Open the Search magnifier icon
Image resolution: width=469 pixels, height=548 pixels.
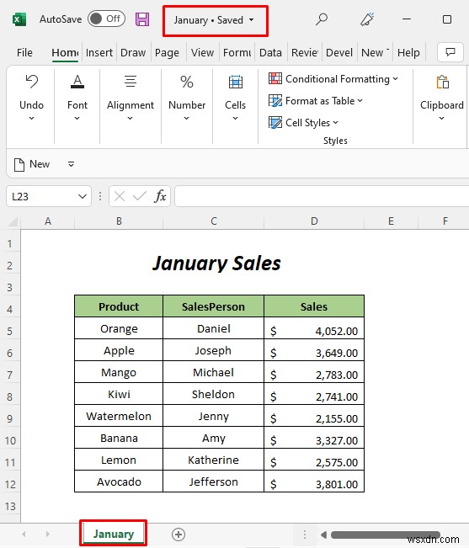click(x=321, y=19)
